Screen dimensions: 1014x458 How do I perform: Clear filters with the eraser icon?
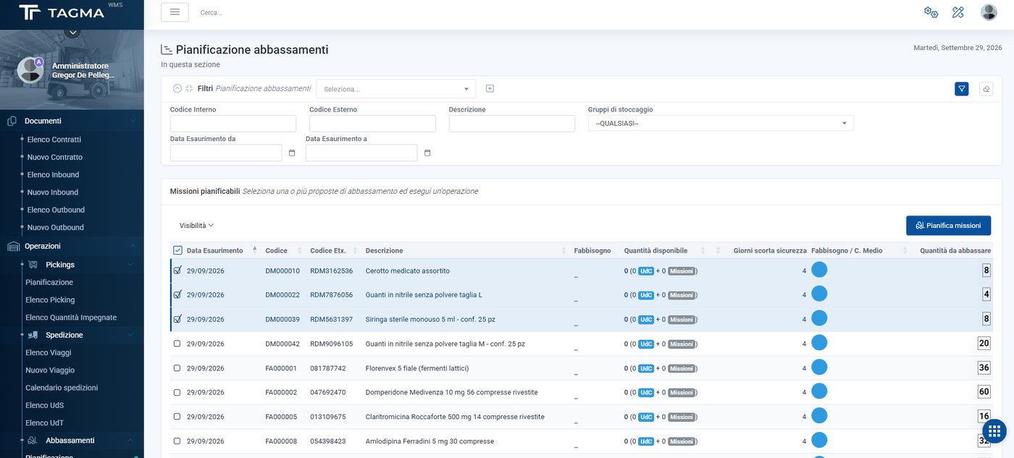(x=986, y=89)
